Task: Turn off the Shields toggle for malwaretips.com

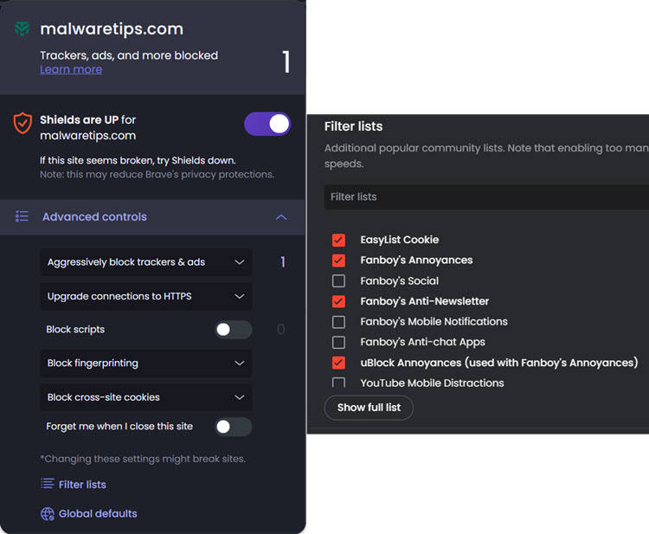Action: [x=267, y=124]
